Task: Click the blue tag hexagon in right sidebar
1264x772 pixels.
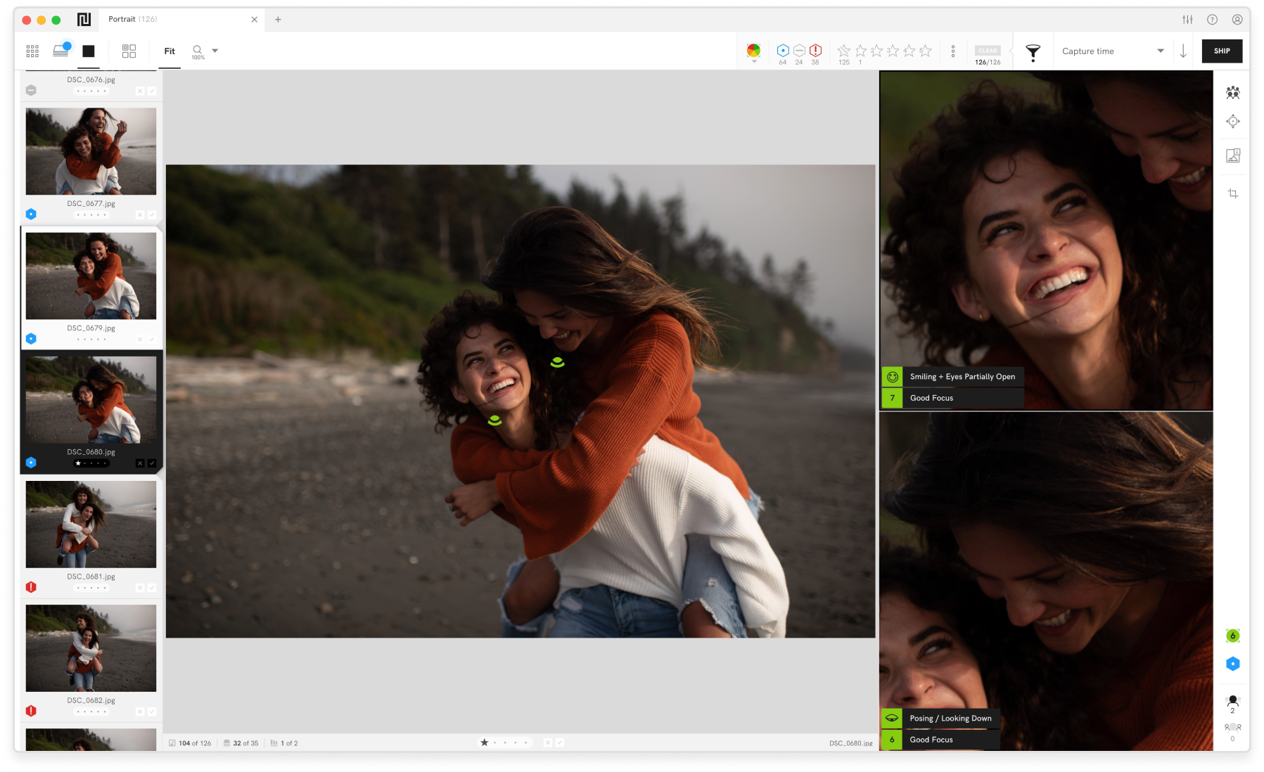Action: click(x=1232, y=664)
